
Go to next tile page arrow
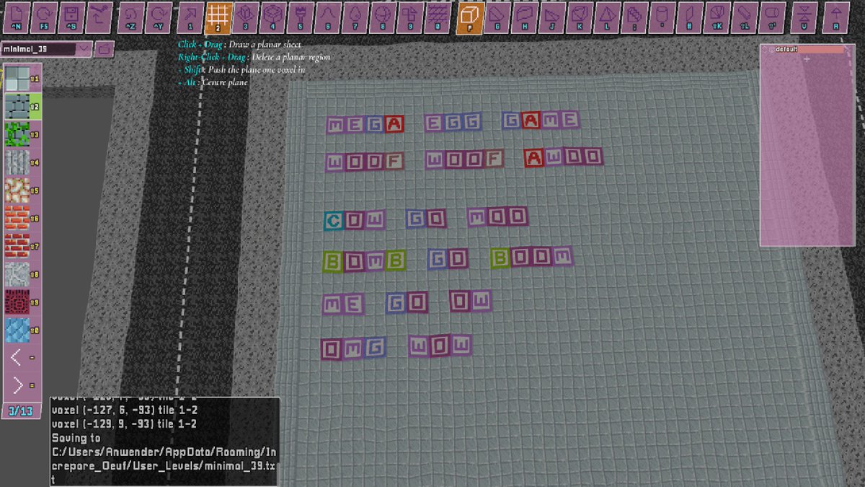pos(17,385)
